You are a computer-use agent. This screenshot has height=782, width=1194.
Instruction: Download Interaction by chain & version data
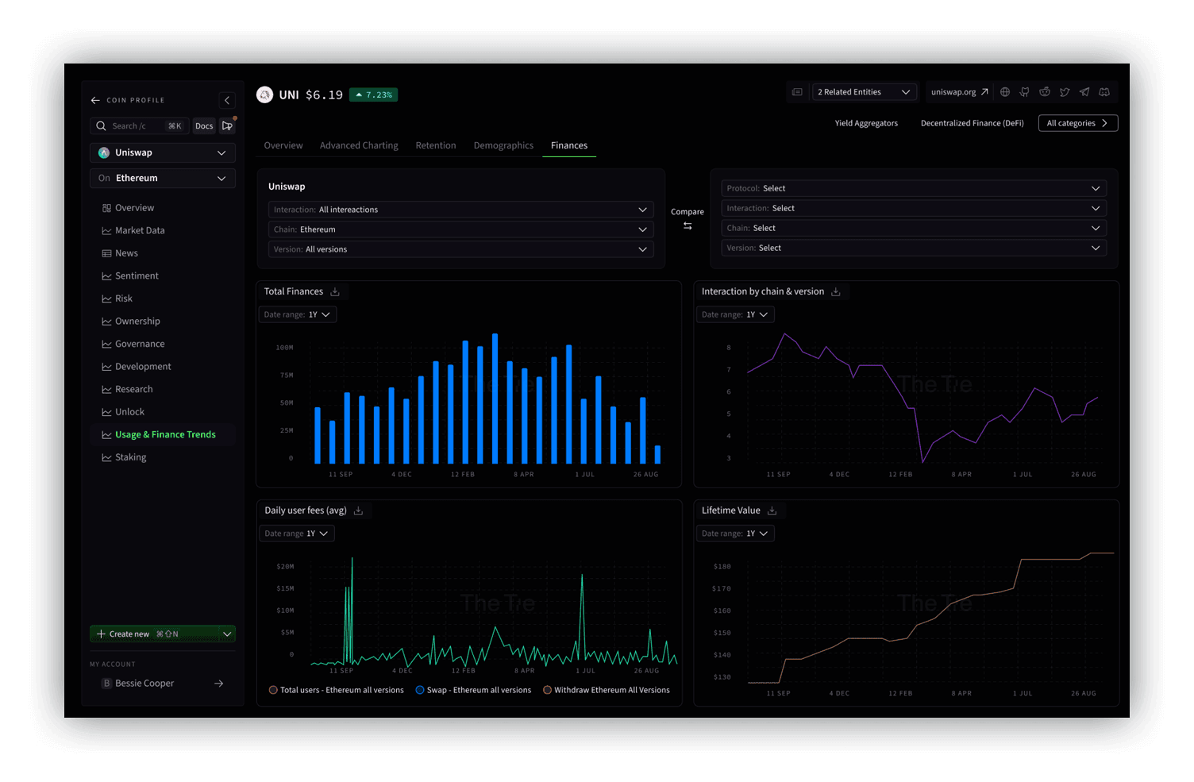[x=836, y=292]
